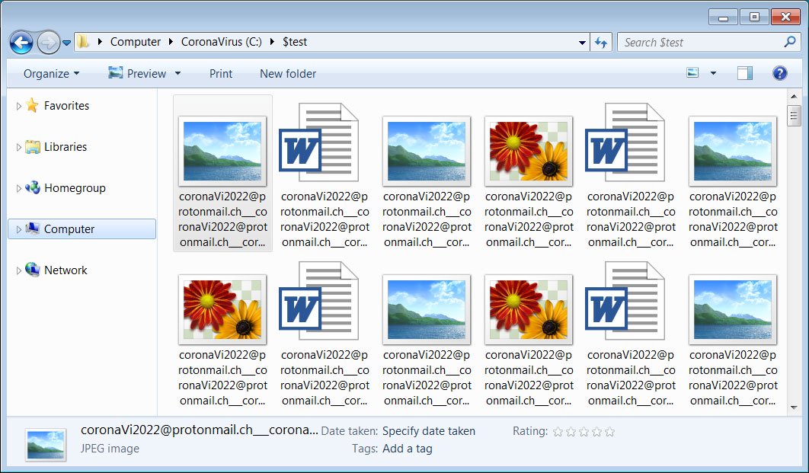Set the third rating star
This screenshot has height=473, width=809.
[584, 432]
